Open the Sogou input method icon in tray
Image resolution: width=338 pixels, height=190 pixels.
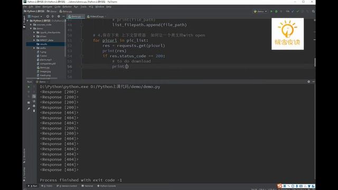(x=279, y=186)
